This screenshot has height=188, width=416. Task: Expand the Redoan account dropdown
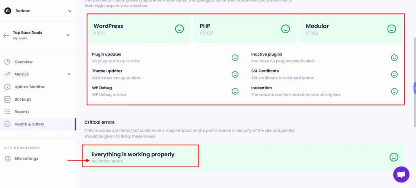(69, 11)
